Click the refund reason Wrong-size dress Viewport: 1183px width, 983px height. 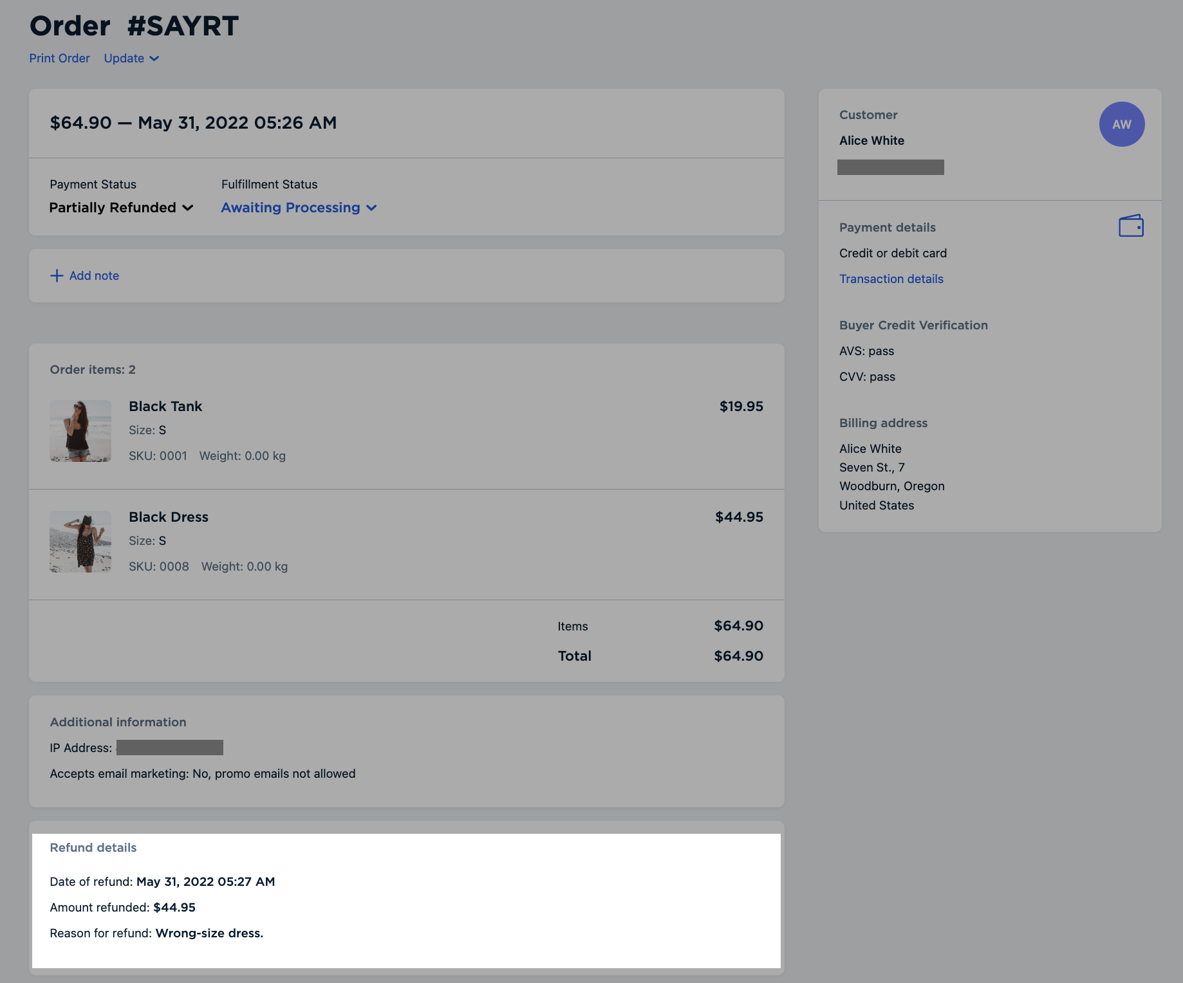pyautogui.click(x=210, y=933)
